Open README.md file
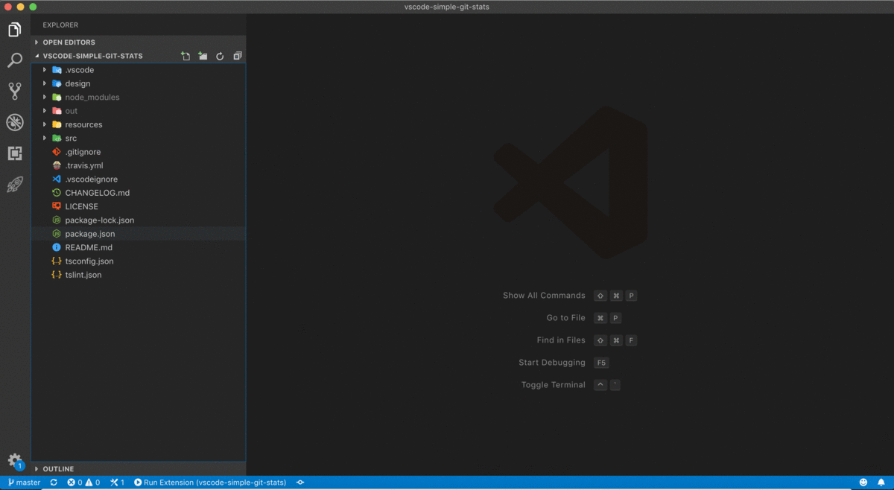The width and height of the screenshot is (894, 490). click(x=138, y=247)
